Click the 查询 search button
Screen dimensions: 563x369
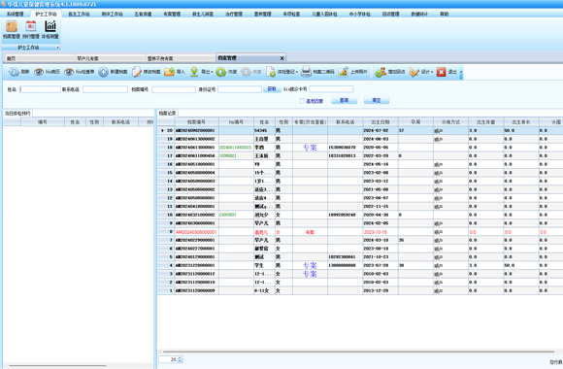coord(344,101)
